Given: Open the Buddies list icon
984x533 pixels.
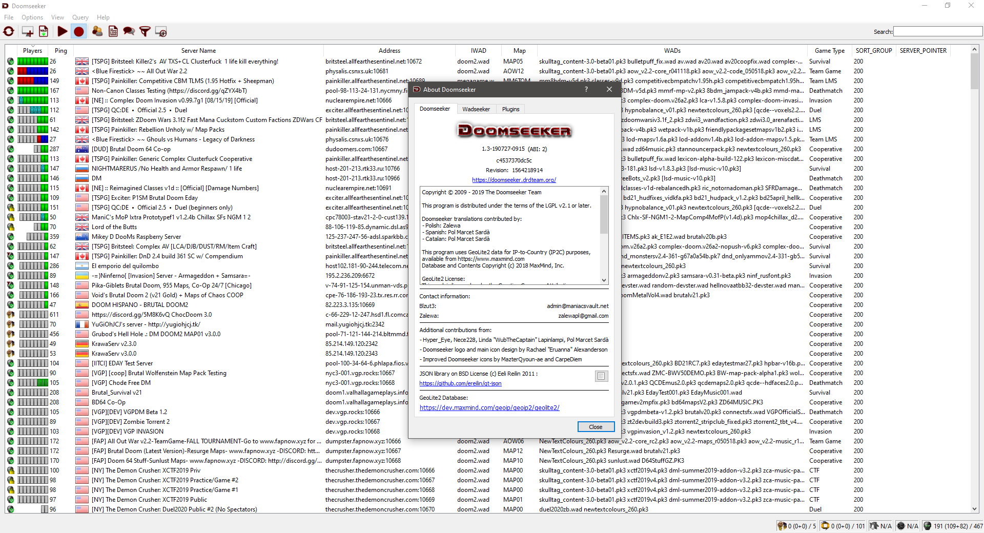Looking at the screenshot, I should point(97,32).
